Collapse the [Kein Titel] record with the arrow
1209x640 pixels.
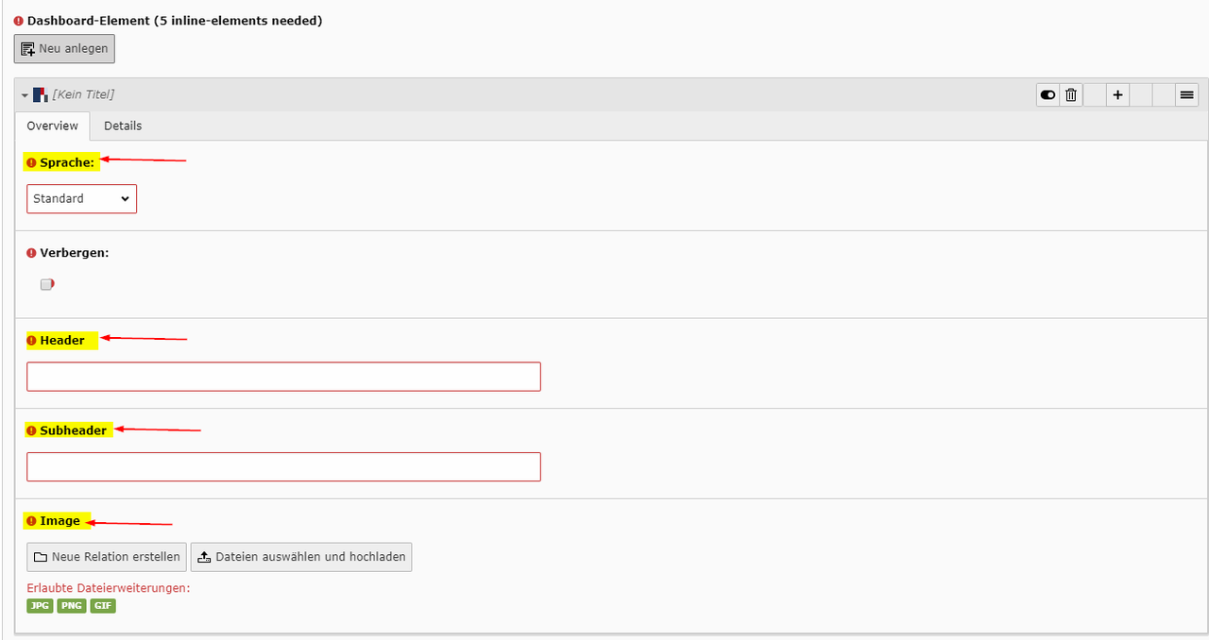coord(25,95)
